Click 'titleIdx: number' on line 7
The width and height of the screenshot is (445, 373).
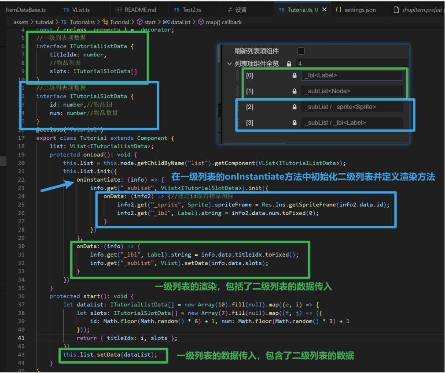click(x=76, y=55)
